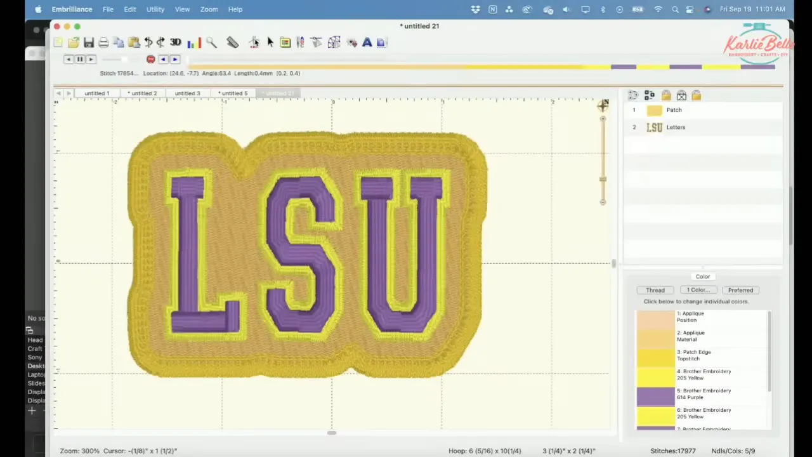Image resolution: width=812 pixels, height=457 pixels.
Task: Open Control Center in the menu bar
Action: point(691,9)
